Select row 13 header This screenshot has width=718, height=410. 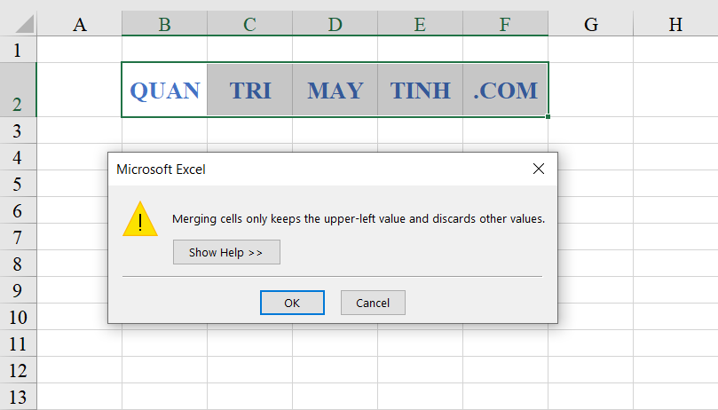point(18,397)
